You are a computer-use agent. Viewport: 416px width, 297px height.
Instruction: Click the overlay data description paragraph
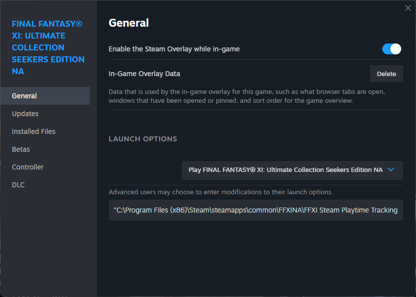[x=247, y=96]
